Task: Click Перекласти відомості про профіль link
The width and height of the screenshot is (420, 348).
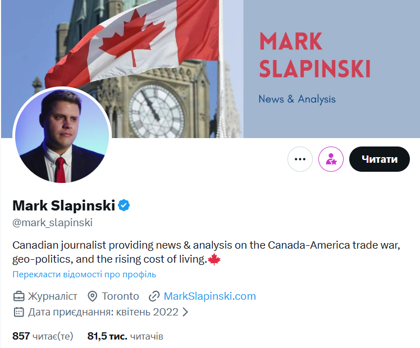Action: pyautogui.click(x=84, y=274)
